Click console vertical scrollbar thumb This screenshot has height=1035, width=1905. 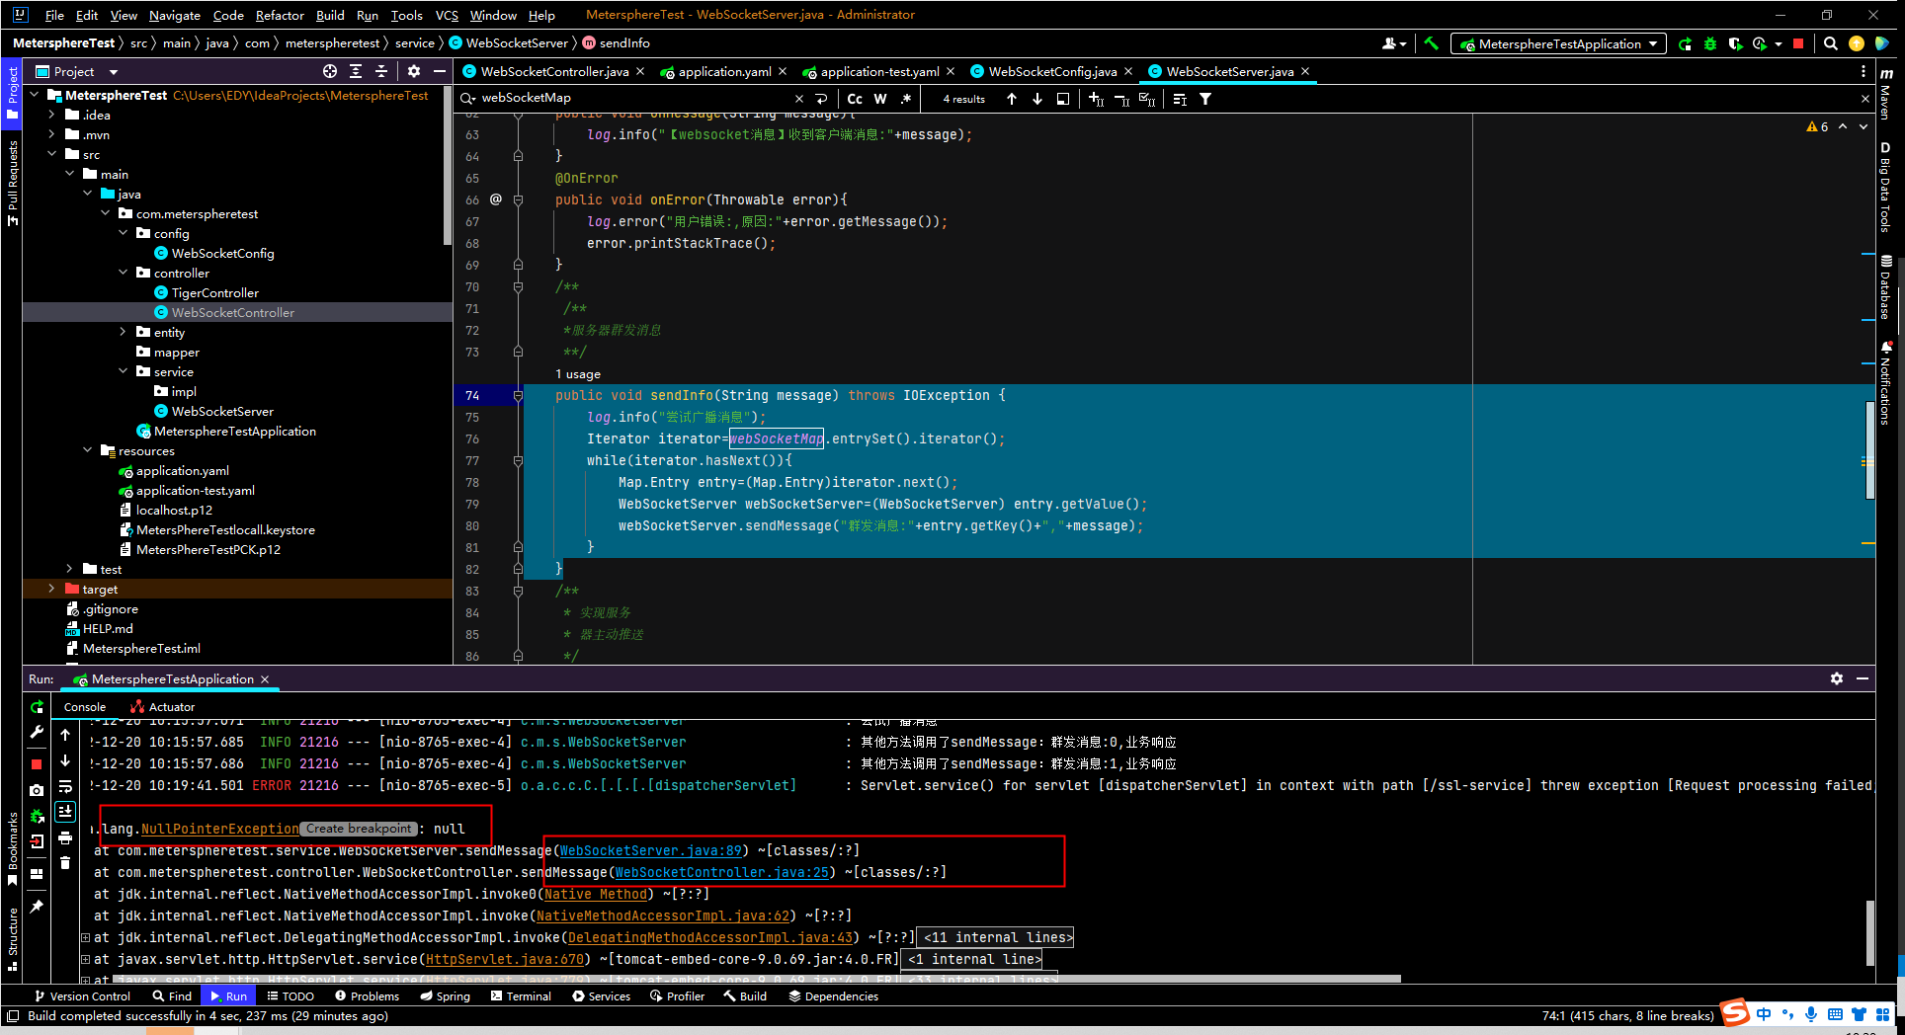pos(1869,932)
